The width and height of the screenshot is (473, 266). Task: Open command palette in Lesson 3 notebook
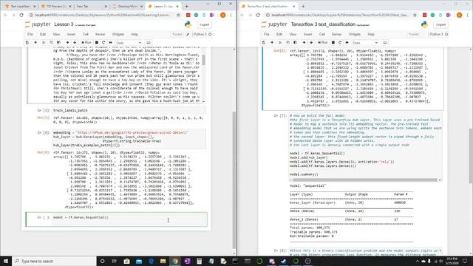148,43
